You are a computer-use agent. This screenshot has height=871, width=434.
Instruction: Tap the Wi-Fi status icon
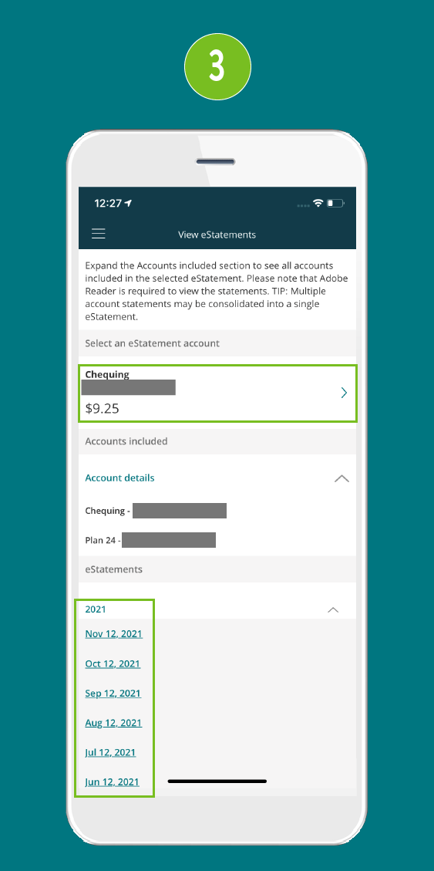[318, 204]
